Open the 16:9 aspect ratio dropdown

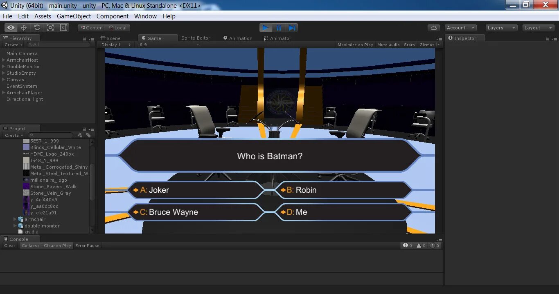pyautogui.click(x=167, y=45)
